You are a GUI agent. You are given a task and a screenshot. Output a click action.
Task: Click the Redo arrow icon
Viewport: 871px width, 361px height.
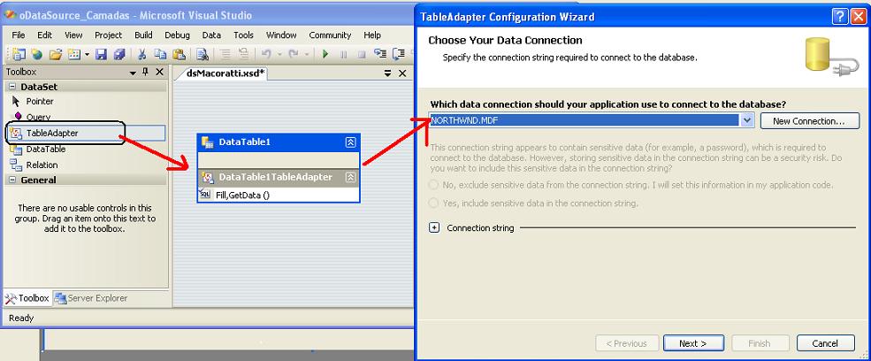pos(294,54)
